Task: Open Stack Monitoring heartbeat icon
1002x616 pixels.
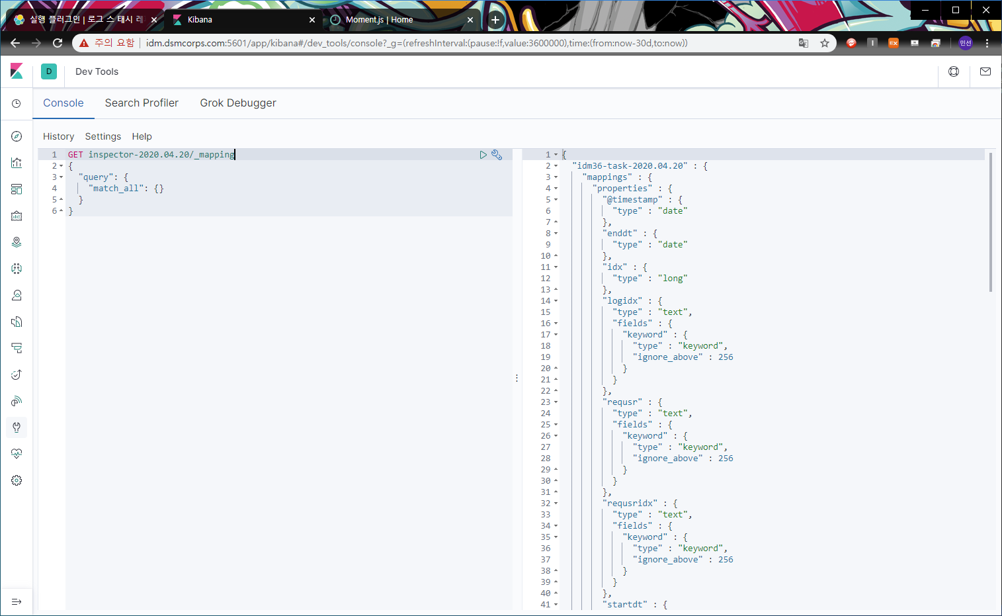Action: click(17, 454)
